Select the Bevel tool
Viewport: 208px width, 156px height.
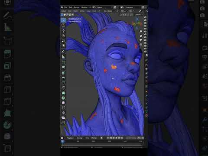tap(63, 78)
